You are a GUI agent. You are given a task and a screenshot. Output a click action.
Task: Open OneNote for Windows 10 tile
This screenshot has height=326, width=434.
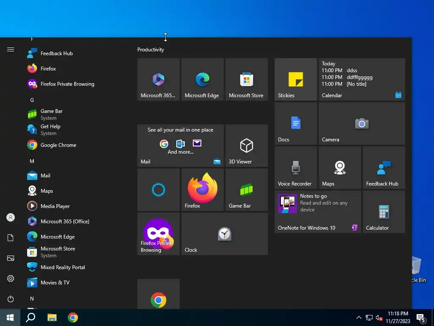click(318, 211)
